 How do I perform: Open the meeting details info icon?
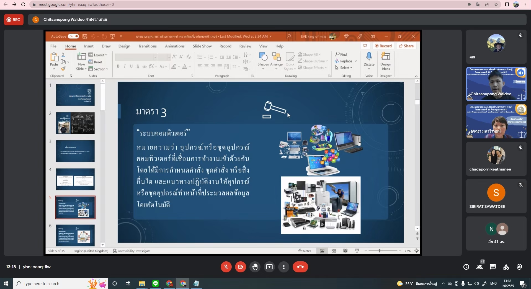pos(466,267)
